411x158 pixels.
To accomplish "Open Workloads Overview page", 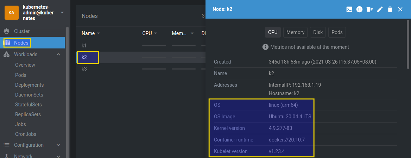I will coord(25,65).
